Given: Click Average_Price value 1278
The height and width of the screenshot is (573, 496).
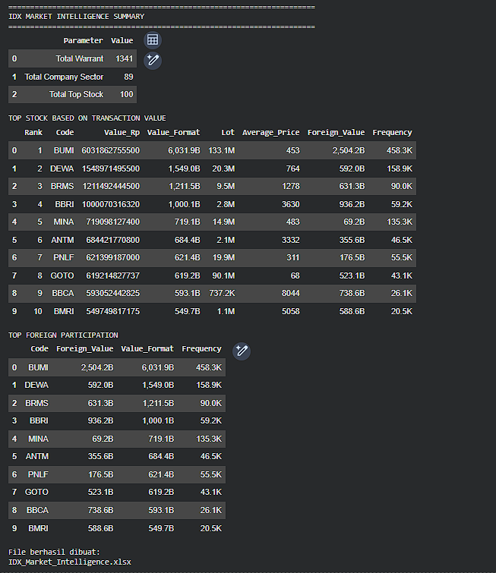Looking at the screenshot, I should click(x=291, y=186).
